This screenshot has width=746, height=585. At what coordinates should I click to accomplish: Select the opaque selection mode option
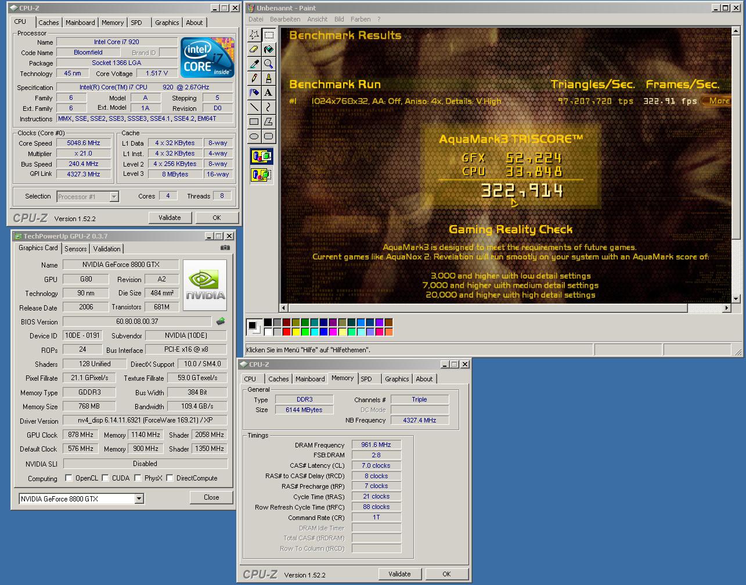point(261,156)
